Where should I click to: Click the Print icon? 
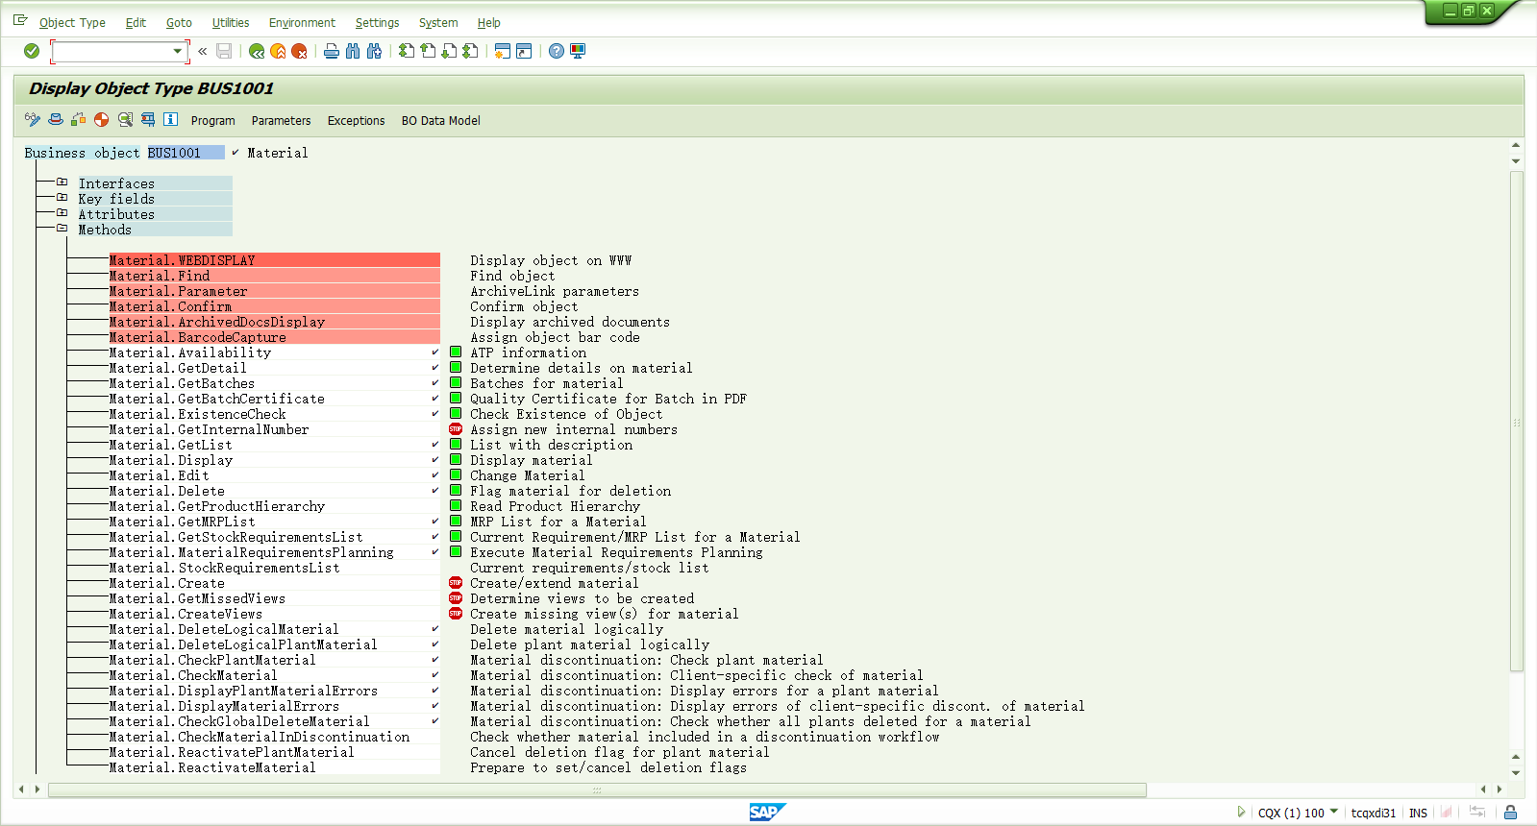tap(332, 51)
